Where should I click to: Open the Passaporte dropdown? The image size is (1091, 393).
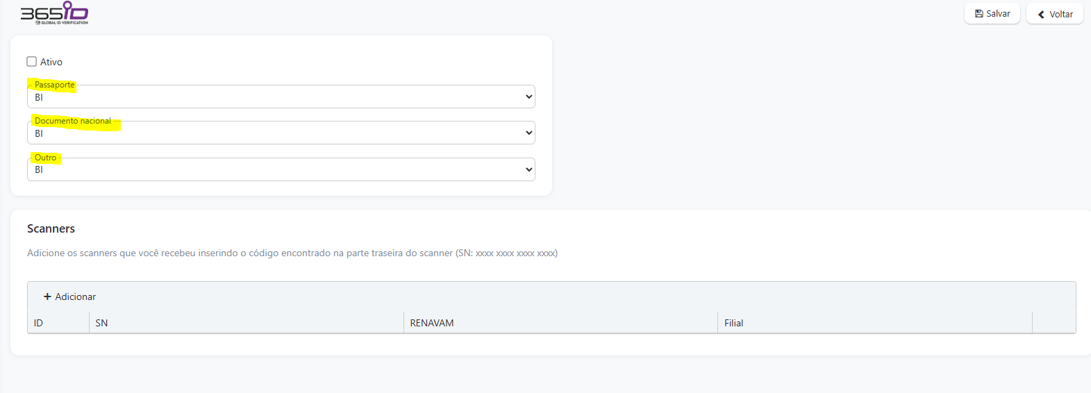pos(281,97)
